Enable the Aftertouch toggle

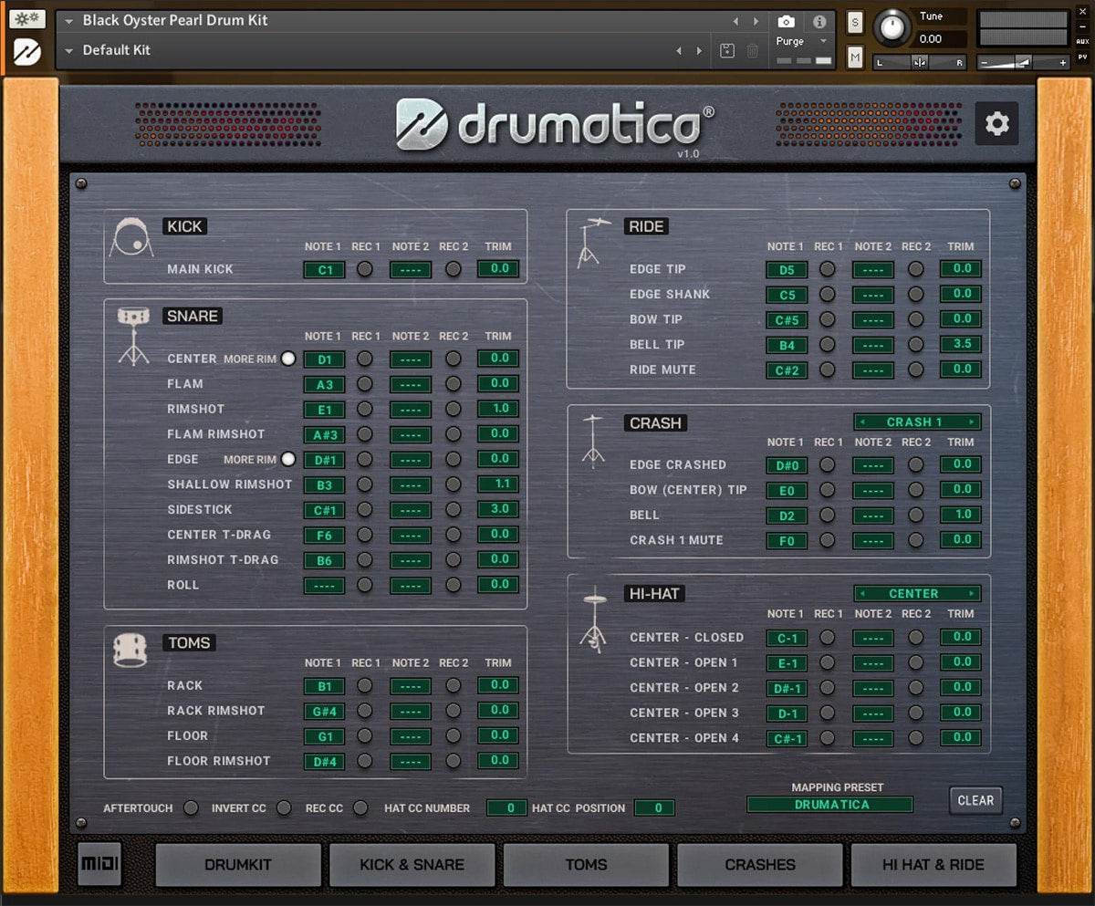tap(191, 807)
